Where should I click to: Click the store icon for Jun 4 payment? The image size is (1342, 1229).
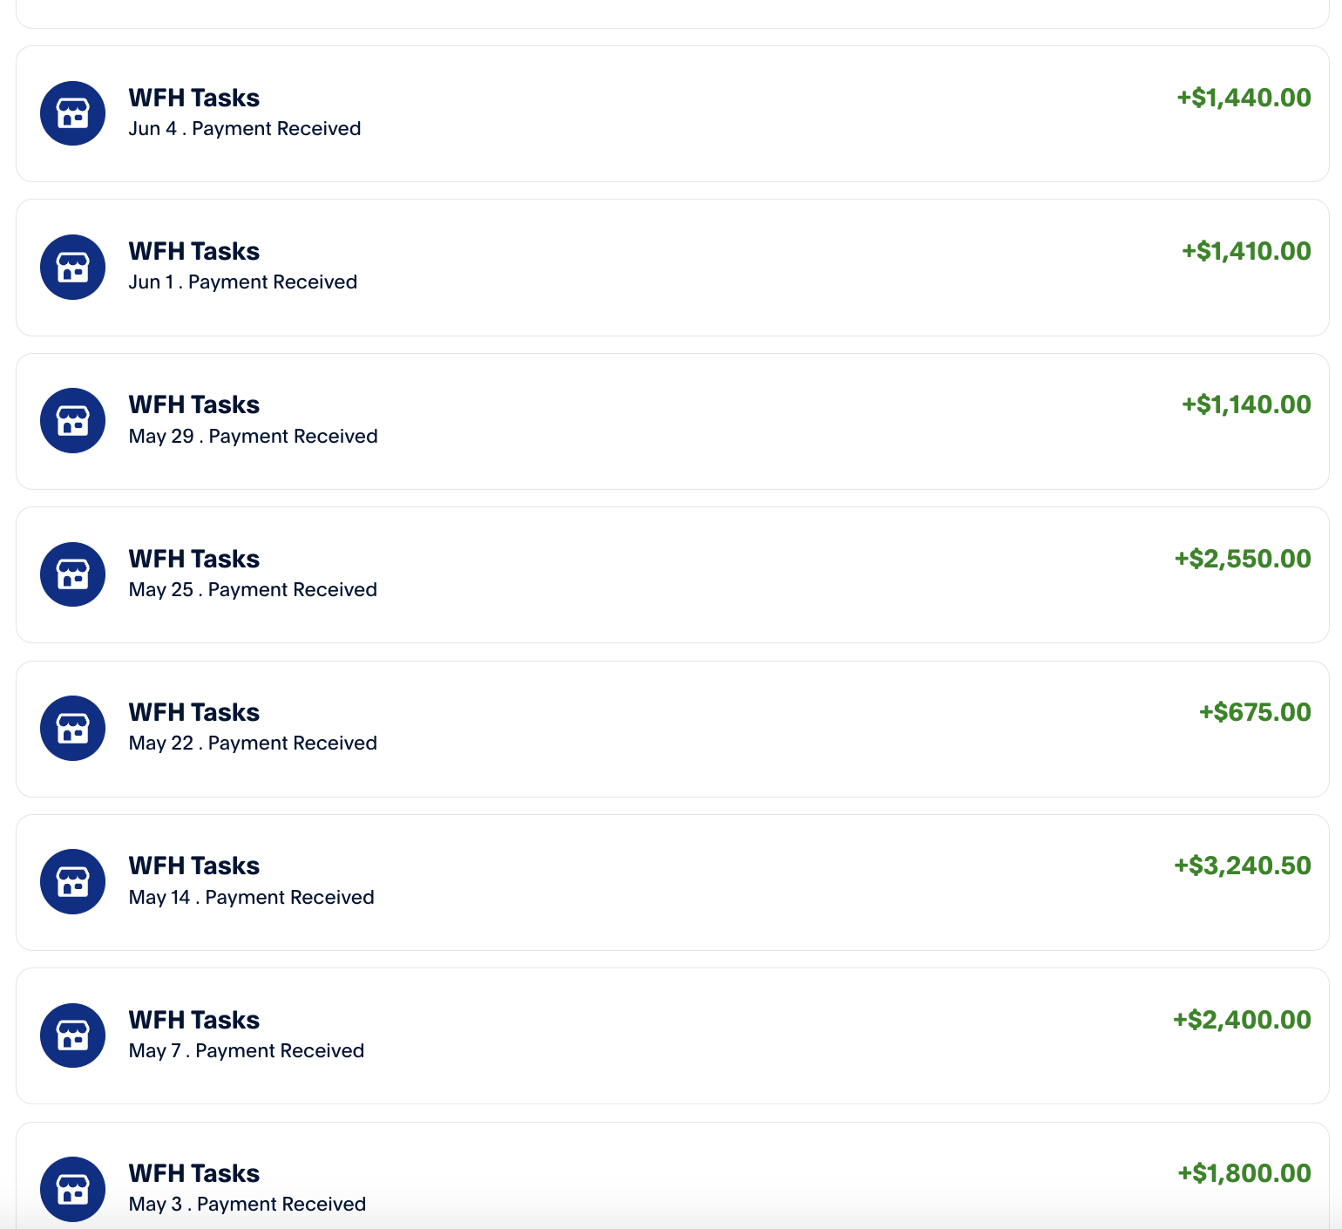(x=73, y=113)
